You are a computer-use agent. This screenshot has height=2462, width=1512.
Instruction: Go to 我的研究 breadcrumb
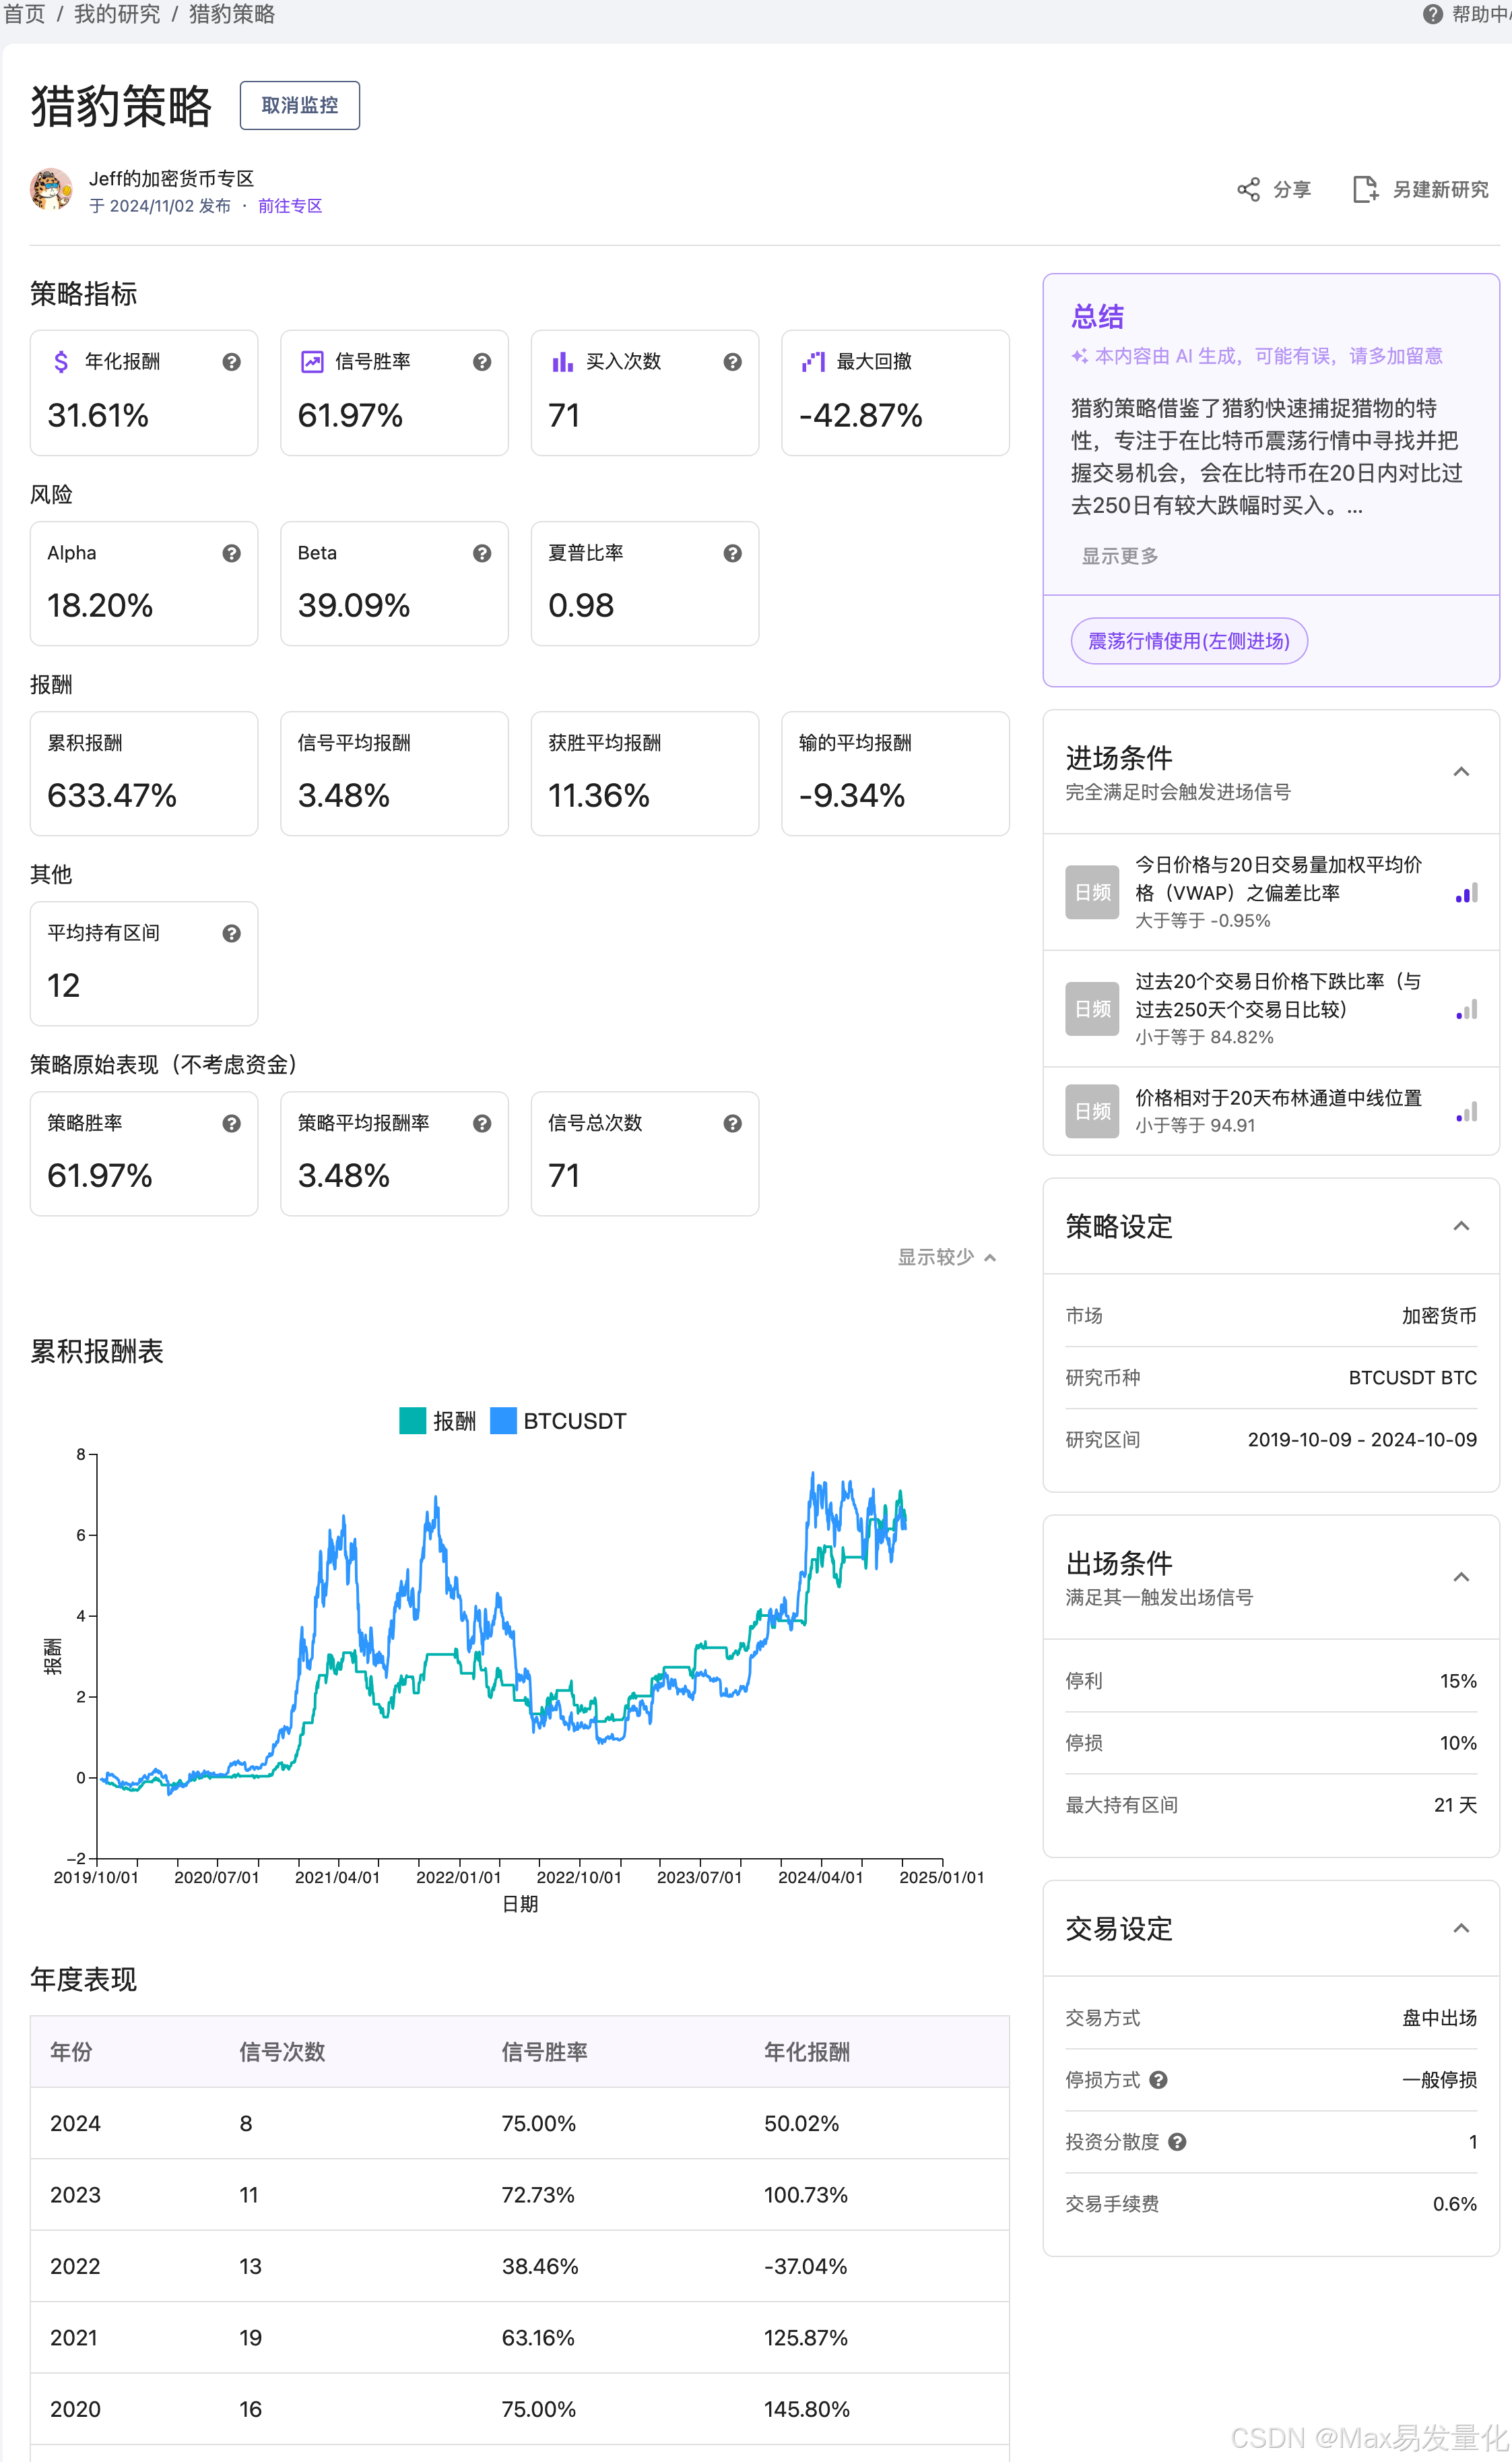click(x=117, y=14)
